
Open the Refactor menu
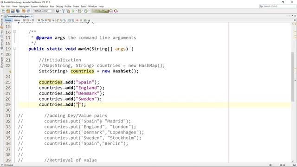point(44,6)
